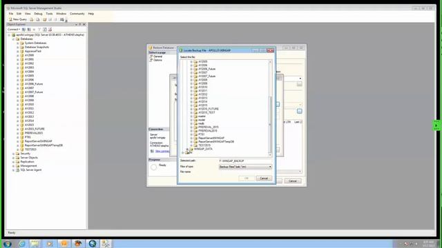Click the folder tree vertical scrollbar thumb
Image resolution: width=442 pixels, height=248 pixels.
pos(270,125)
